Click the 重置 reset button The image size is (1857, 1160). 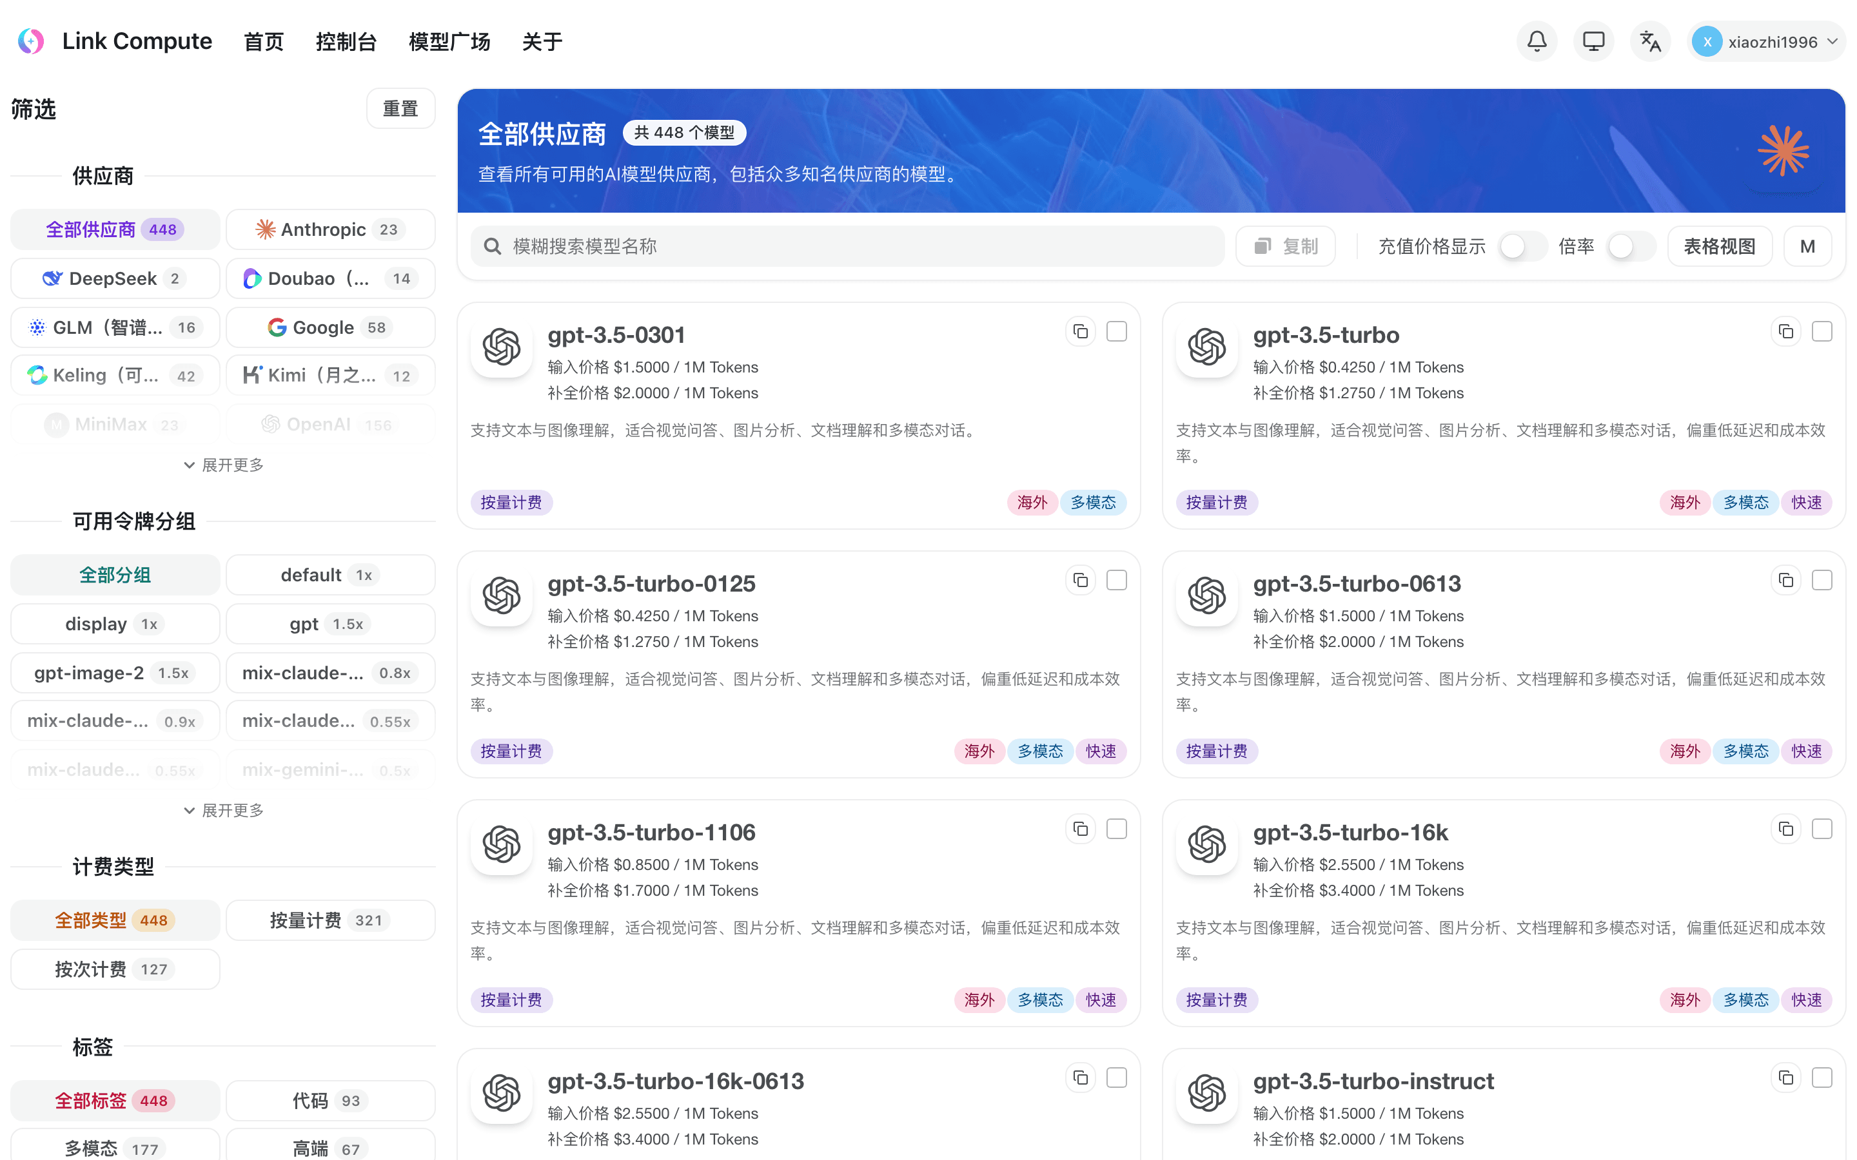[400, 108]
